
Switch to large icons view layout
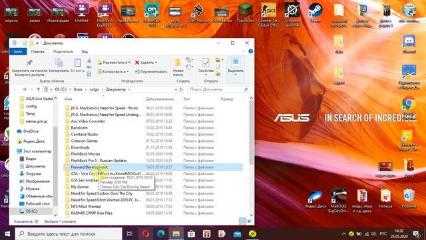[x=250, y=221]
